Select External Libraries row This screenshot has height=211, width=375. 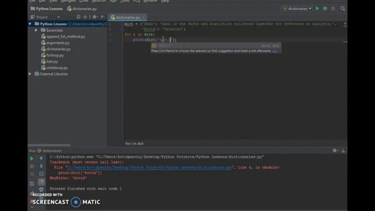tap(67, 74)
